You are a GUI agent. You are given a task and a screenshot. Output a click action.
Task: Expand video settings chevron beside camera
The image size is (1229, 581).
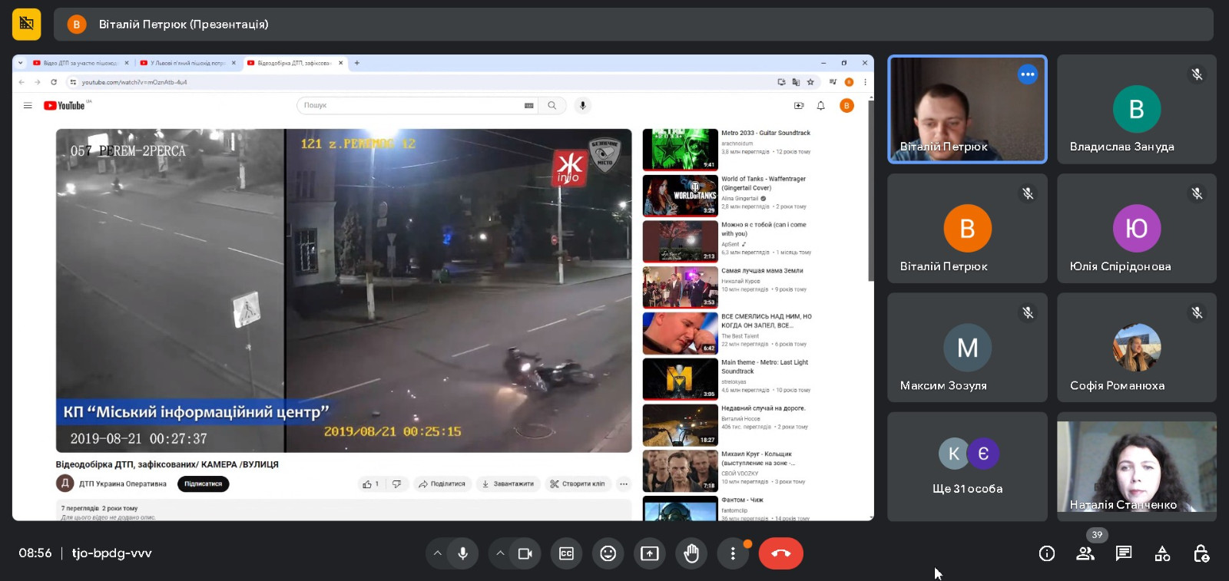pyautogui.click(x=500, y=553)
